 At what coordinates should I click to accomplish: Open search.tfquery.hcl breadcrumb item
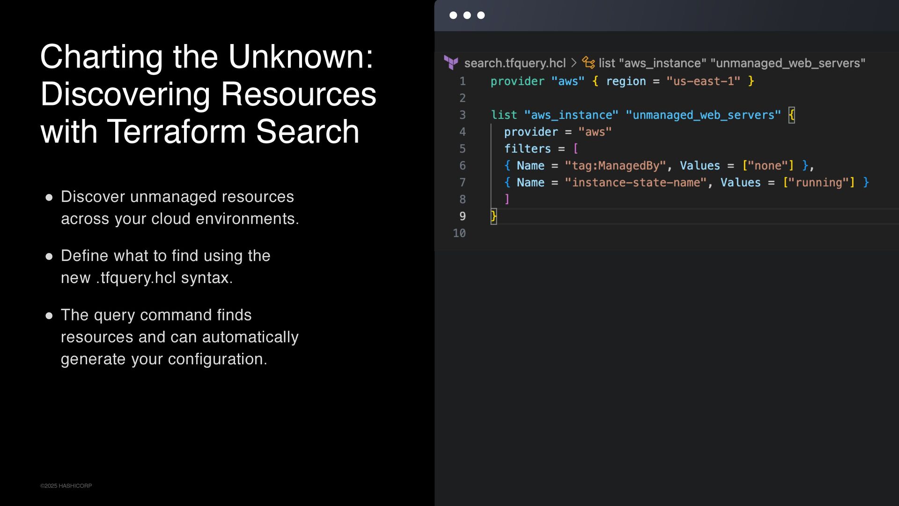[515, 63]
